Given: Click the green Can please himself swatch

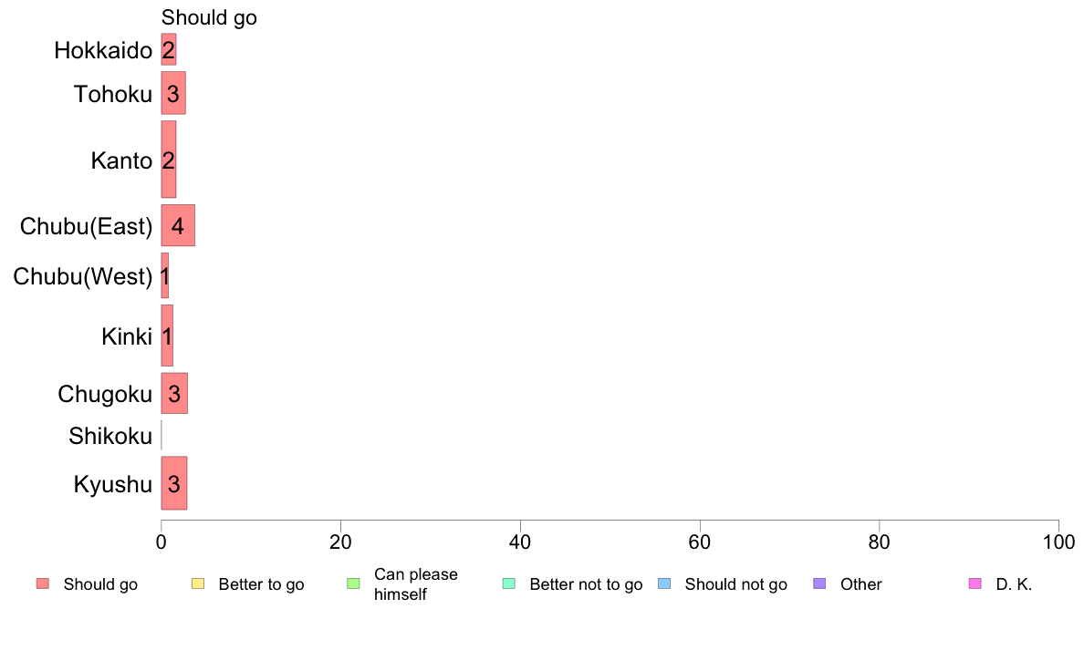Looking at the screenshot, I should coord(353,583).
